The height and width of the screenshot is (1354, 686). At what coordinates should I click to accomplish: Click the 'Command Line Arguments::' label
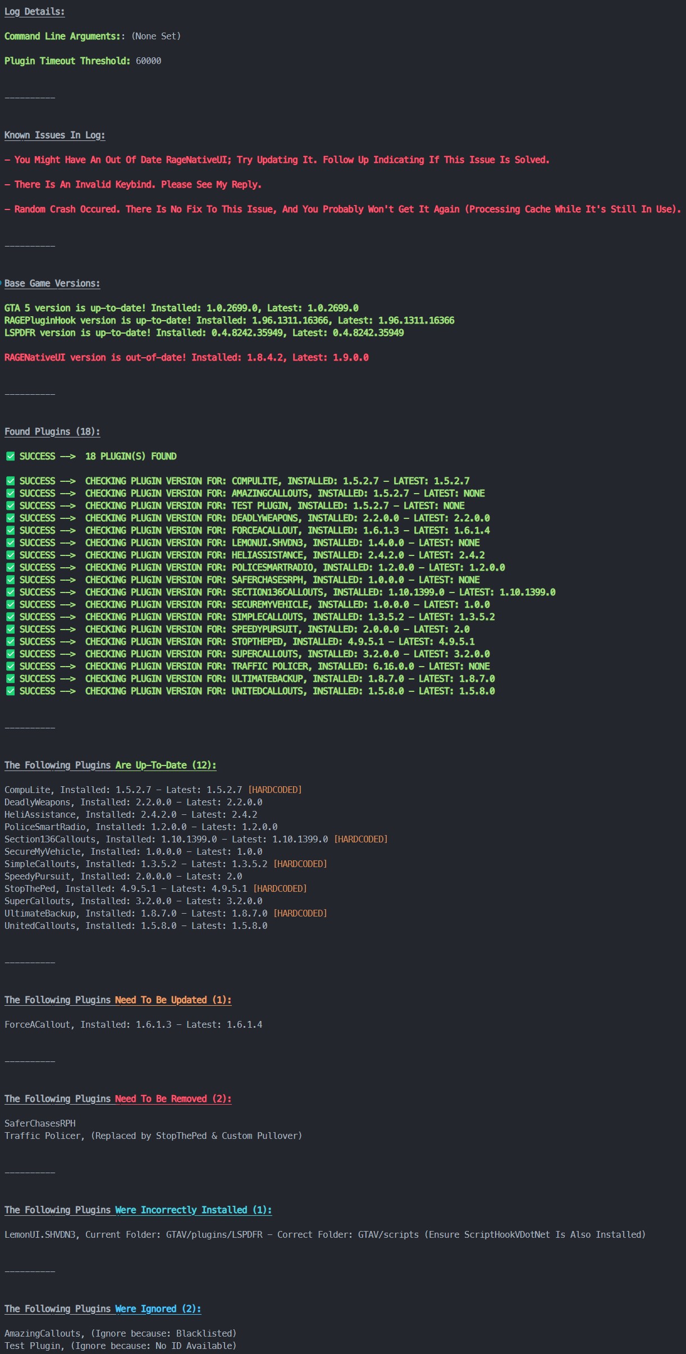pos(65,37)
